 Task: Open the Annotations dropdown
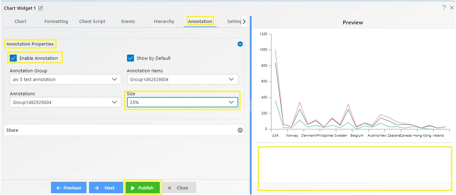65,102
